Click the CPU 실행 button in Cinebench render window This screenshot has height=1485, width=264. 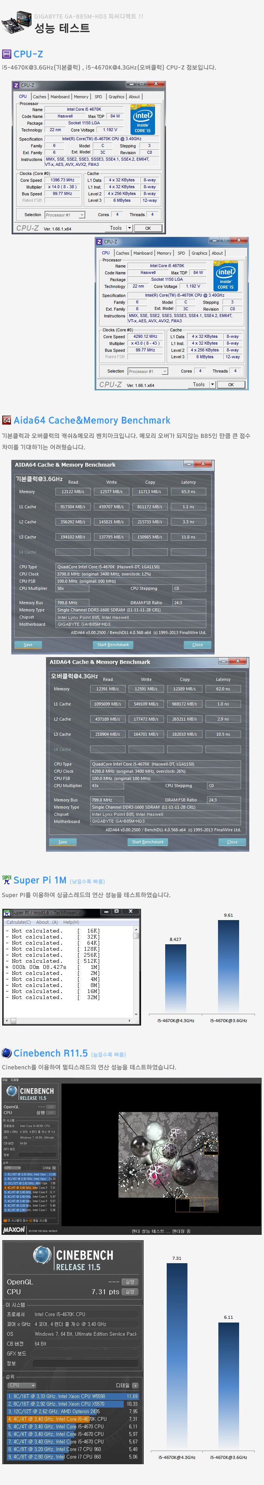(51, 1112)
